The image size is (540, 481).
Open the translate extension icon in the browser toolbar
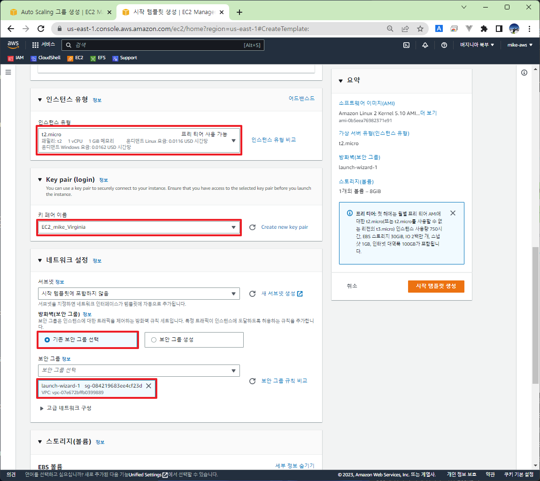[439, 29]
